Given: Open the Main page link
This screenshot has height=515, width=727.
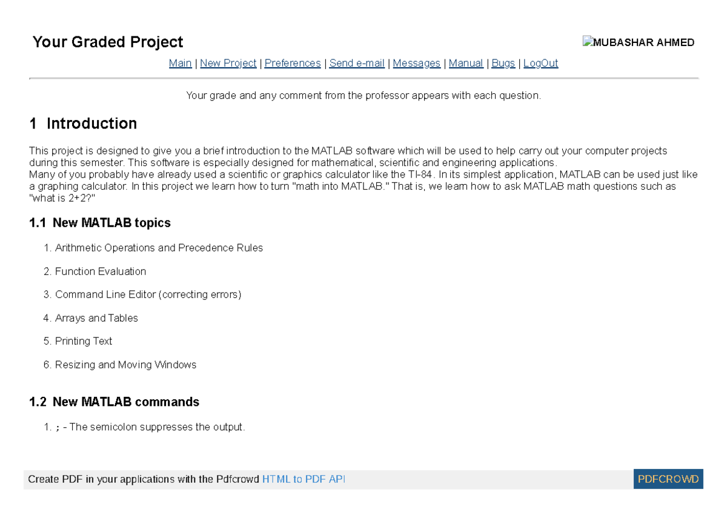Looking at the screenshot, I should tap(180, 63).
